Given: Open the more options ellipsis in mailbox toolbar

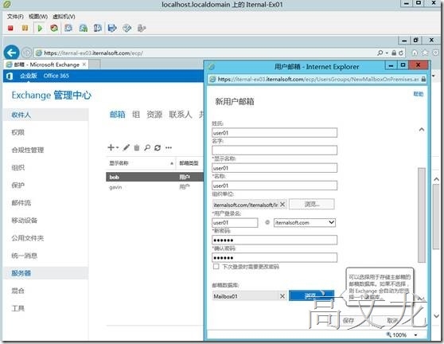Looking at the screenshot, I should click(169, 147).
